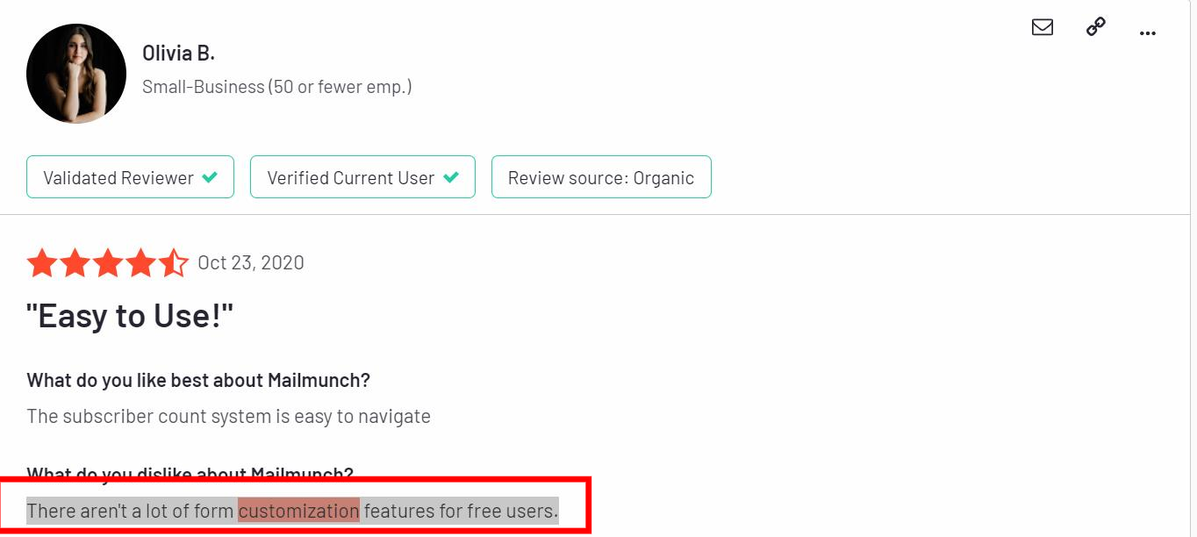The width and height of the screenshot is (1197, 537).
Task: Click the third star in the rating
Action: coord(108,263)
